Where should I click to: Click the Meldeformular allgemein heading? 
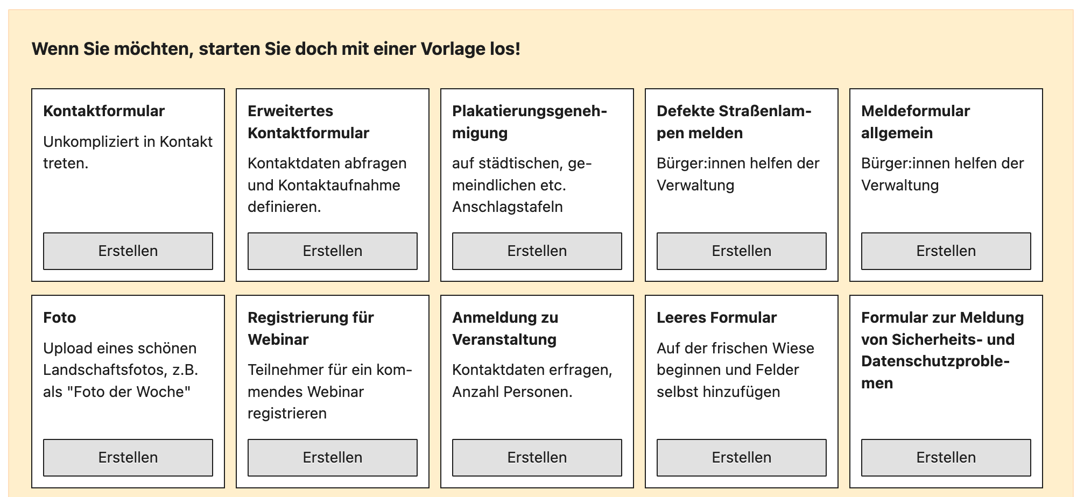916,122
